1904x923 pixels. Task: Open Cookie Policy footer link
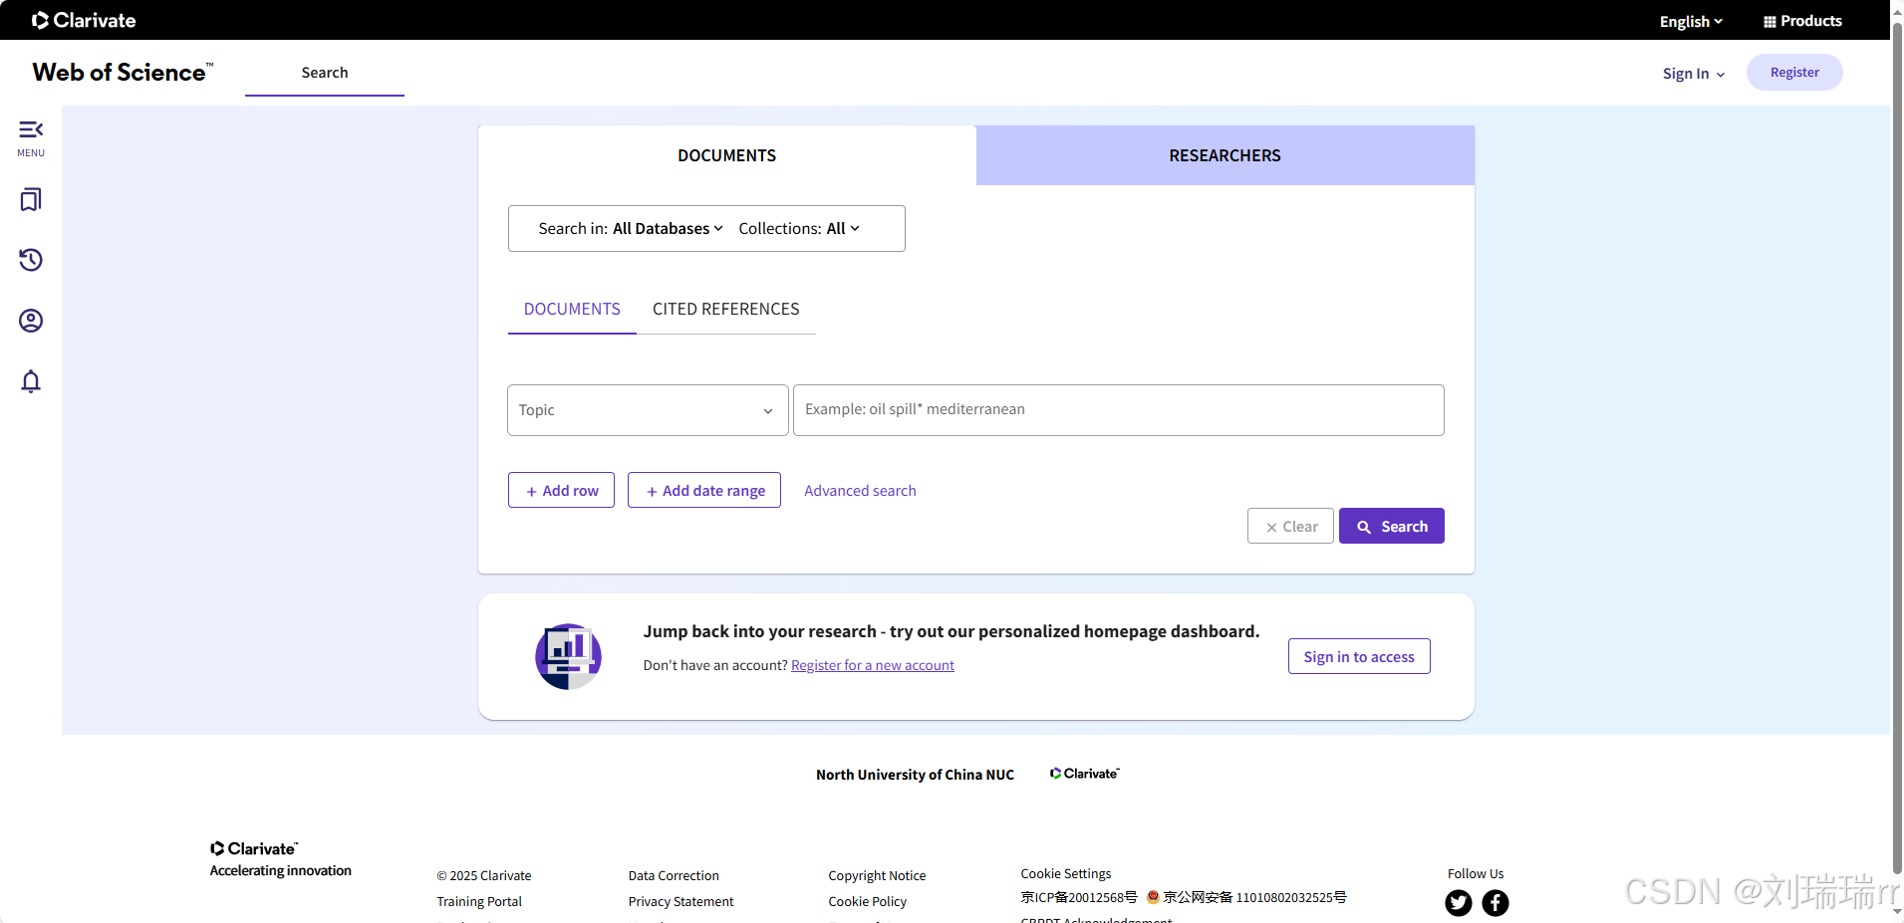click(x=868, y=901)
